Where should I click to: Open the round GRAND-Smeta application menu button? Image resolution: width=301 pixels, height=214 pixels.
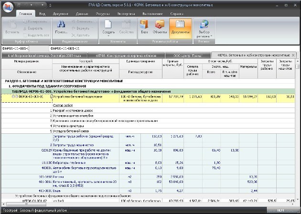point(8,7)
